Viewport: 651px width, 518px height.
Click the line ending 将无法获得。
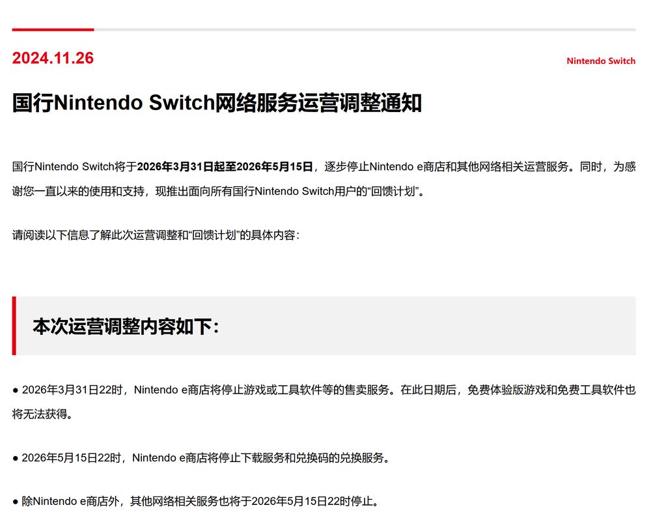(x=43, y=414)
